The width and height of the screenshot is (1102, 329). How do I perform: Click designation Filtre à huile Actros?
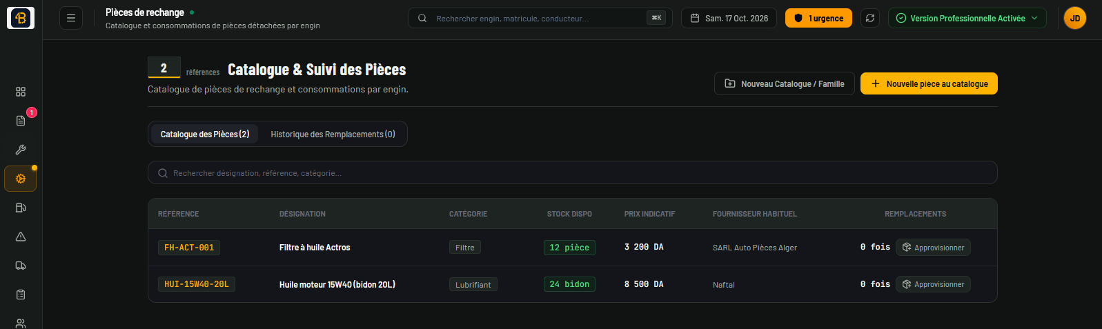click(315, 248)
